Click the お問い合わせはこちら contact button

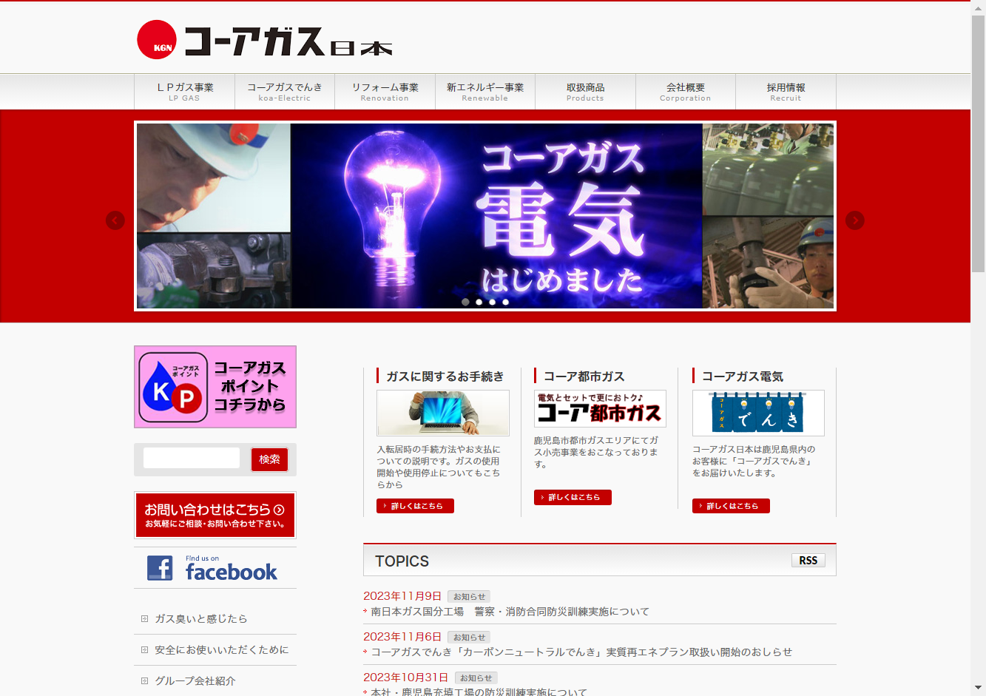[215, 516]
